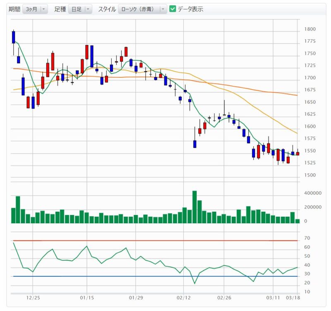Click the 20 oscillator axis label
The height and width of the screenshot is (311, 331).
click(307, 283)
